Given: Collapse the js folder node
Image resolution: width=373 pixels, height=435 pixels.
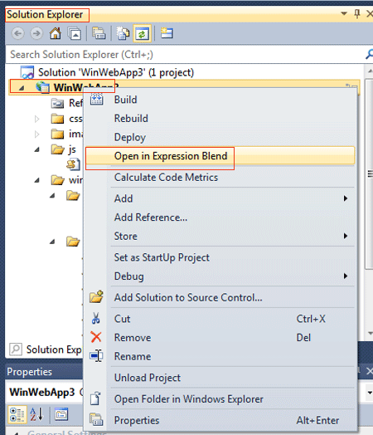Looking at the screenshot, I should pyautogui.click(x=36, y=149).
